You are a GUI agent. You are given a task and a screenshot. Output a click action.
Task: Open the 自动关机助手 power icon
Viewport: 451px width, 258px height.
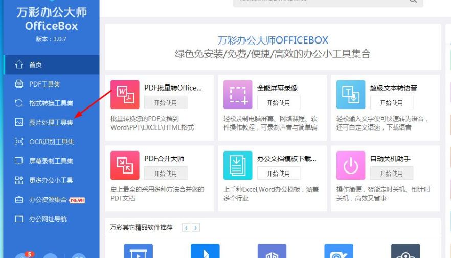351,165
